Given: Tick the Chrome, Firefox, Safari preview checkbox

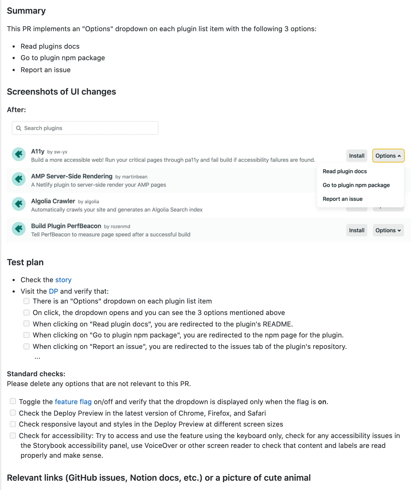Looking at the screenshot, I should (x=13, y=413).
